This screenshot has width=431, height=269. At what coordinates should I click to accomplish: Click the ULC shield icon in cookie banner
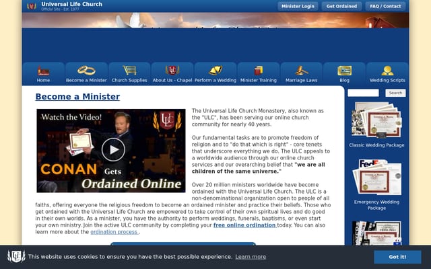point(16,256)
